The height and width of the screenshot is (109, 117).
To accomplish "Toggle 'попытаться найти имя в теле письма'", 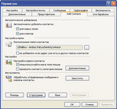I will pyautogui.click(x=17, y=65).
